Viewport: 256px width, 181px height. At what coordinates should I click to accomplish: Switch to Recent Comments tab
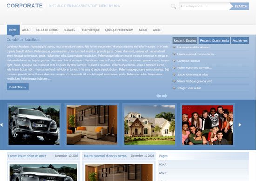coord(214,40)
